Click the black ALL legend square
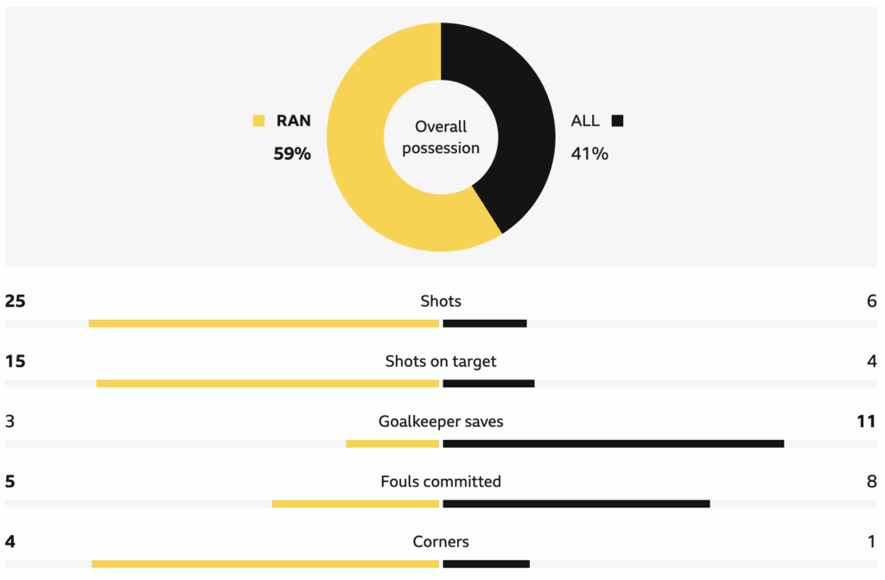This screenshot has height=580, width=885. (x=617, y=121)
